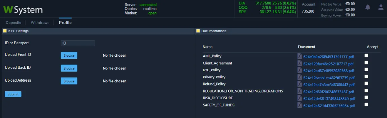
Task: Tick the Privacy_Policy accept checkbox
Action: 366,76
